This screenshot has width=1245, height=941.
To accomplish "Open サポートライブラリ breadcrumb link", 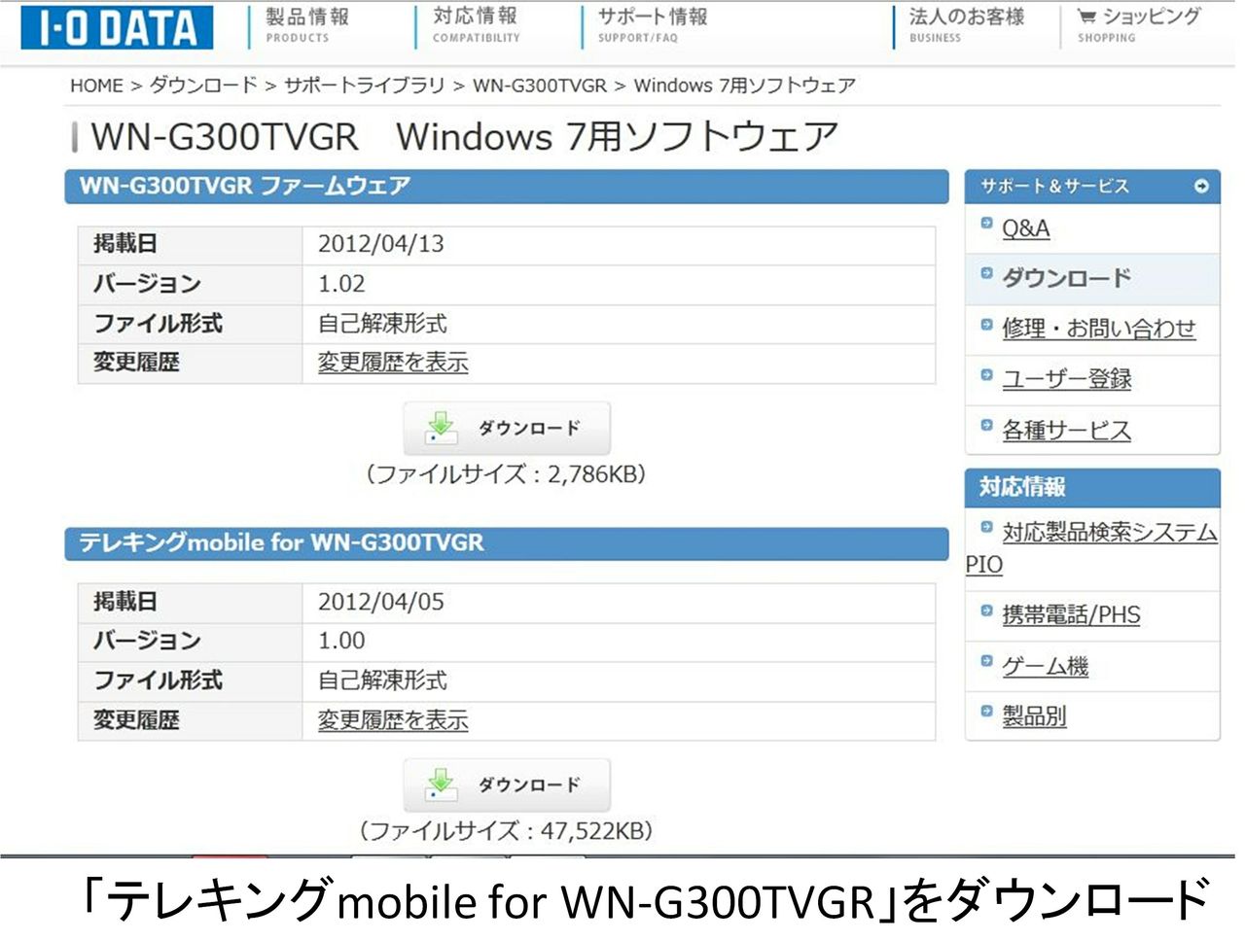I will [x=364, y=86].
